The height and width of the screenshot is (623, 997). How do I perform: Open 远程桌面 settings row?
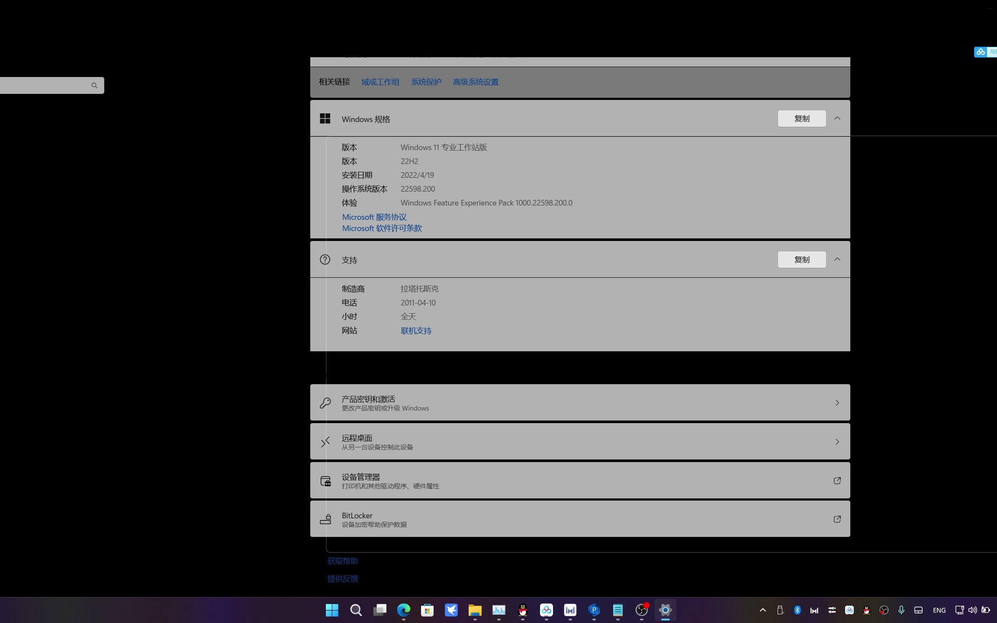[x=580, y=441]
